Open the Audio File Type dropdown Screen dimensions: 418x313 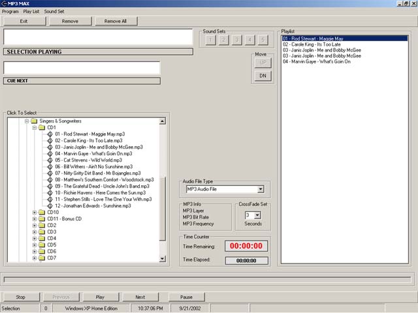point(260,189)
